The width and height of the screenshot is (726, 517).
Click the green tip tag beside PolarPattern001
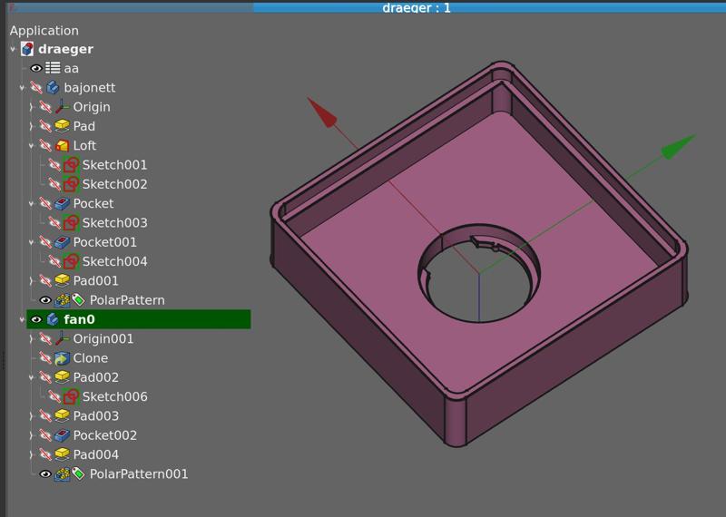(x=78, y=474)
